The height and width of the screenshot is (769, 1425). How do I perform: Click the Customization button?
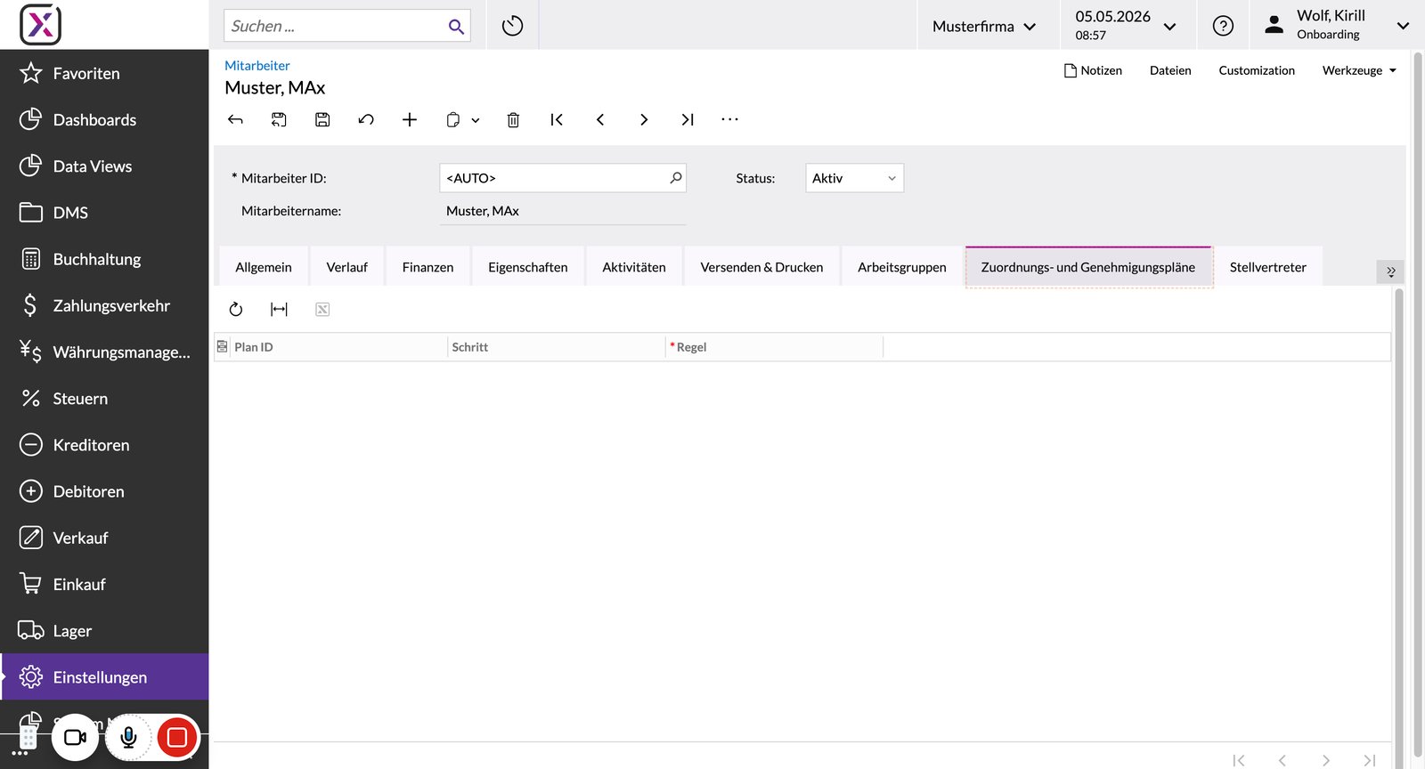[1257, 70]
